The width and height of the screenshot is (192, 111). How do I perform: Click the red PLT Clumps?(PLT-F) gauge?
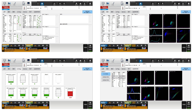tap(70, 93)
